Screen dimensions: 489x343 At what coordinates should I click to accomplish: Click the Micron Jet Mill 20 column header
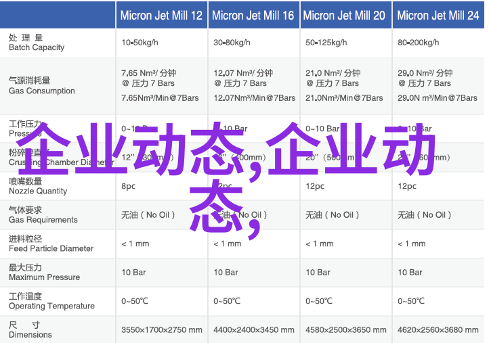(x=345, y=16)
